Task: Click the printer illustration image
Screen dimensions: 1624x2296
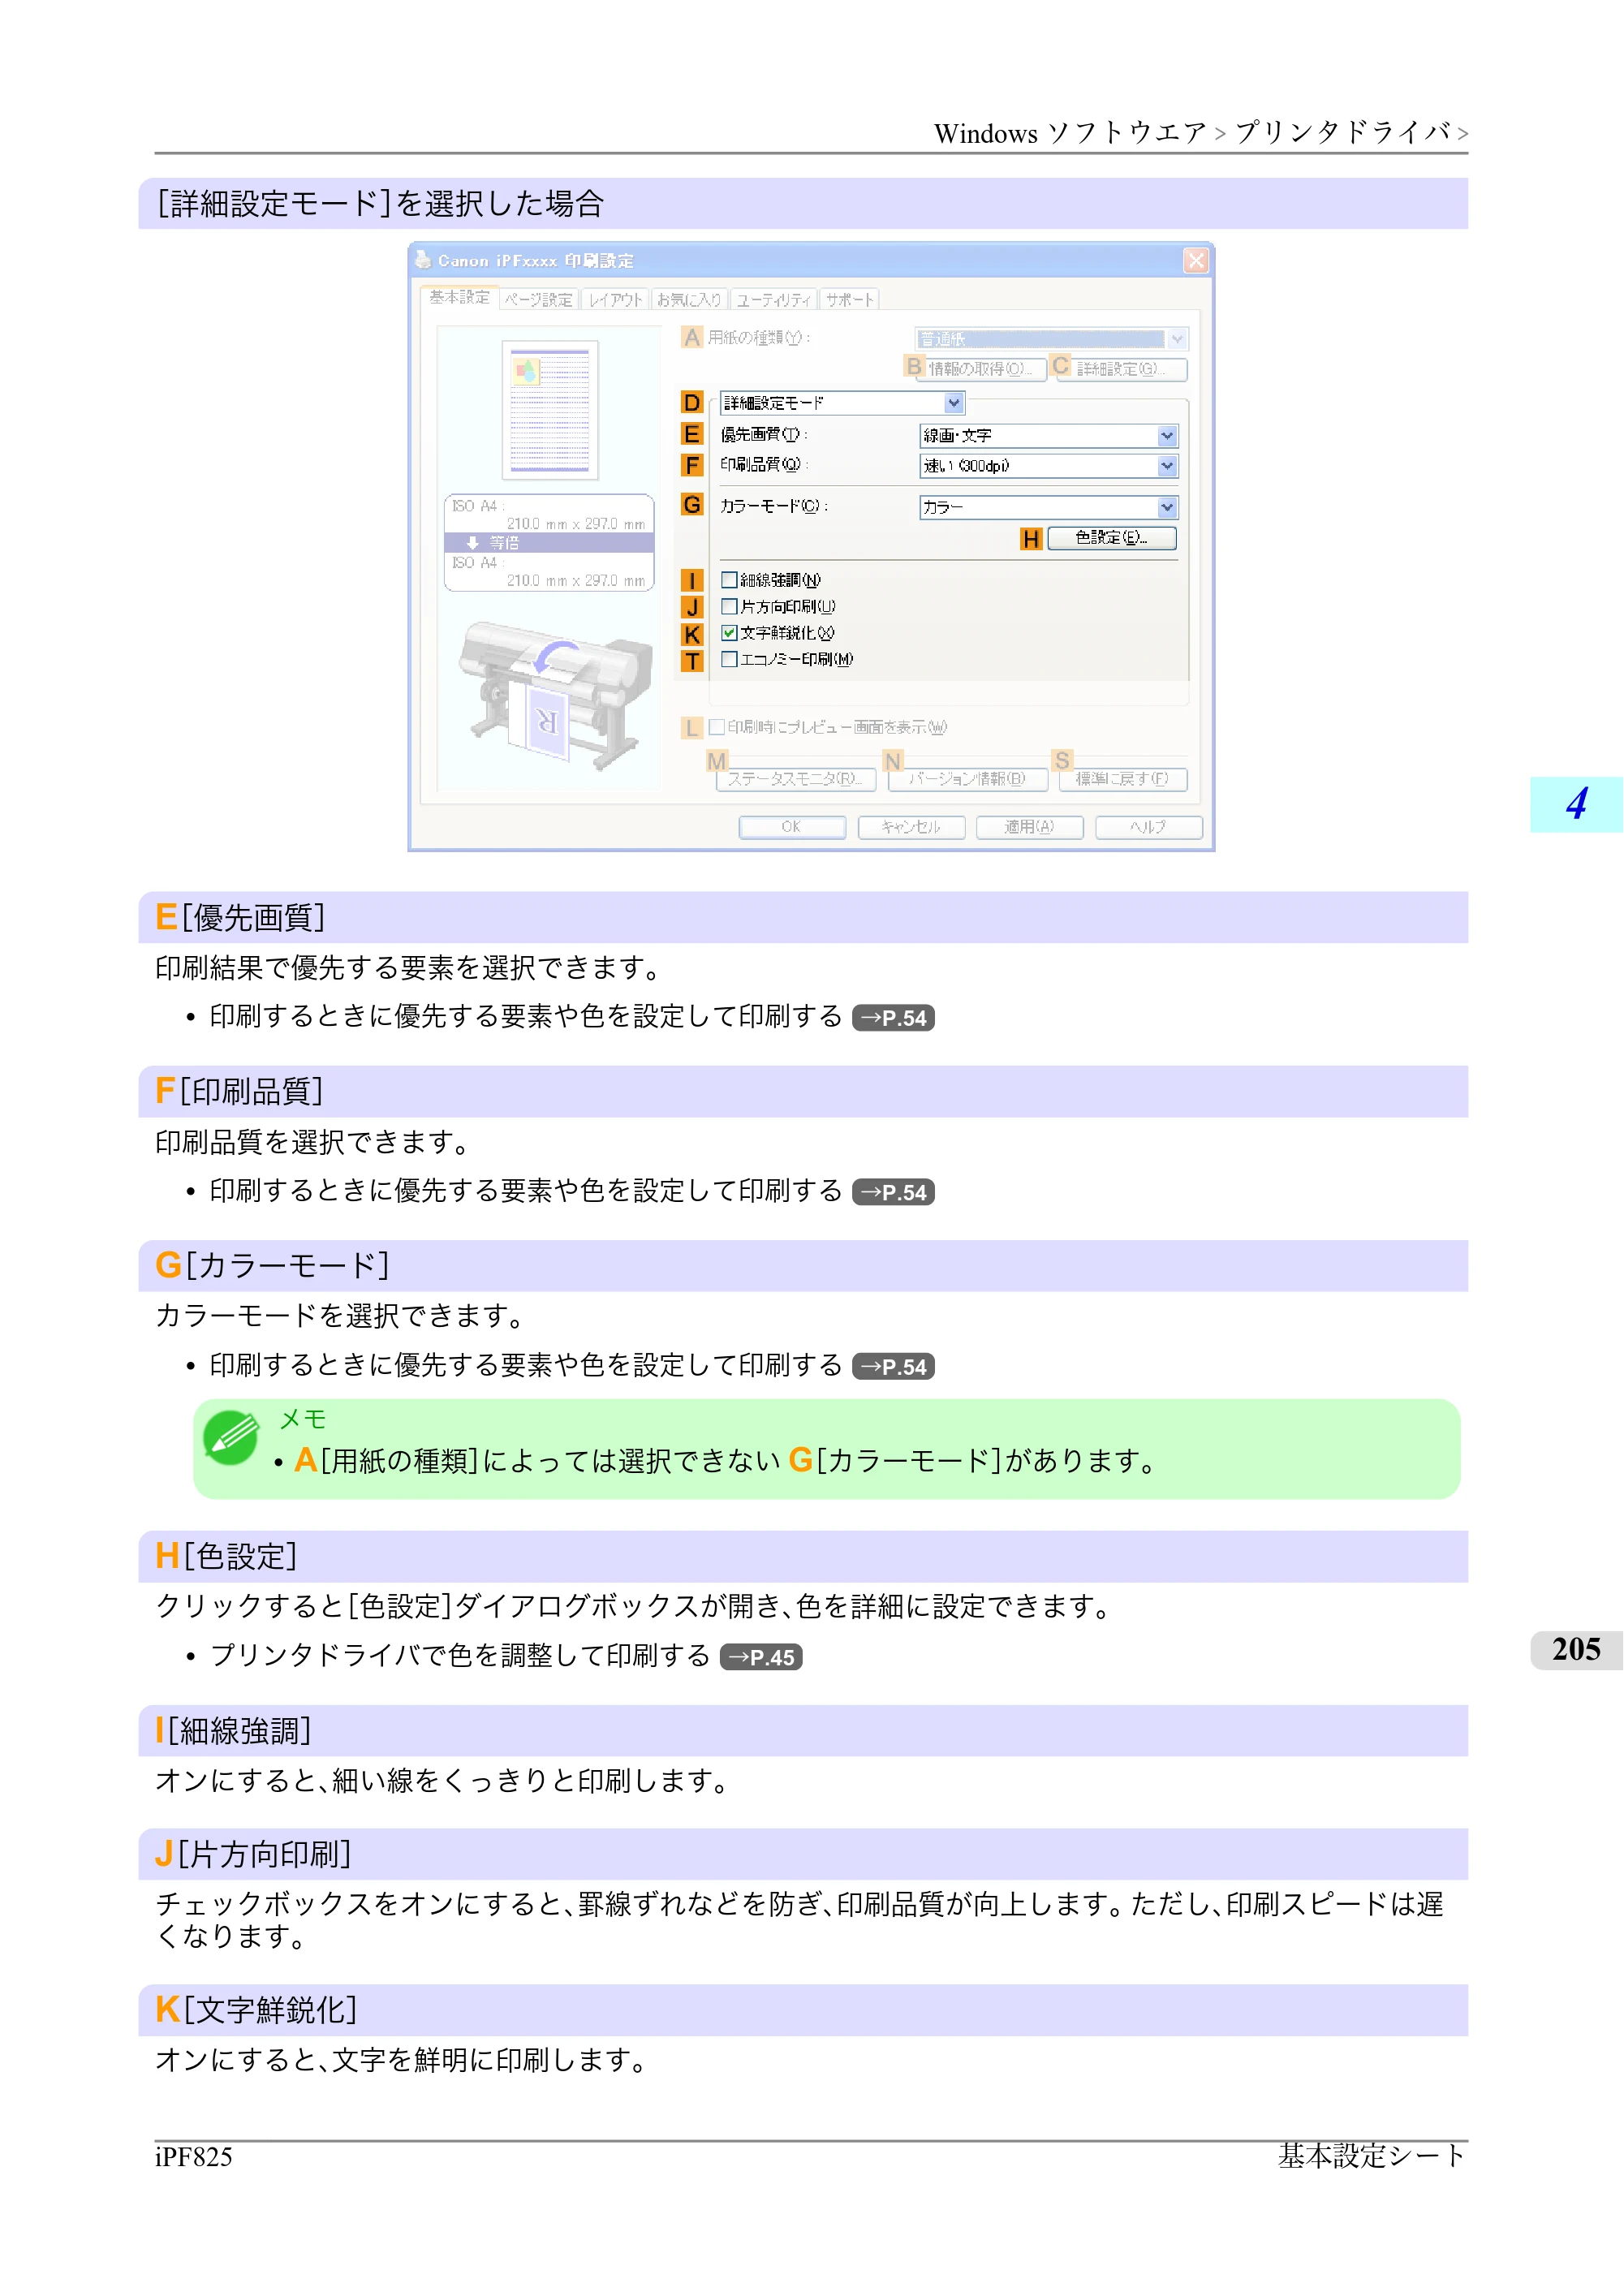Action: pos(555,695)
